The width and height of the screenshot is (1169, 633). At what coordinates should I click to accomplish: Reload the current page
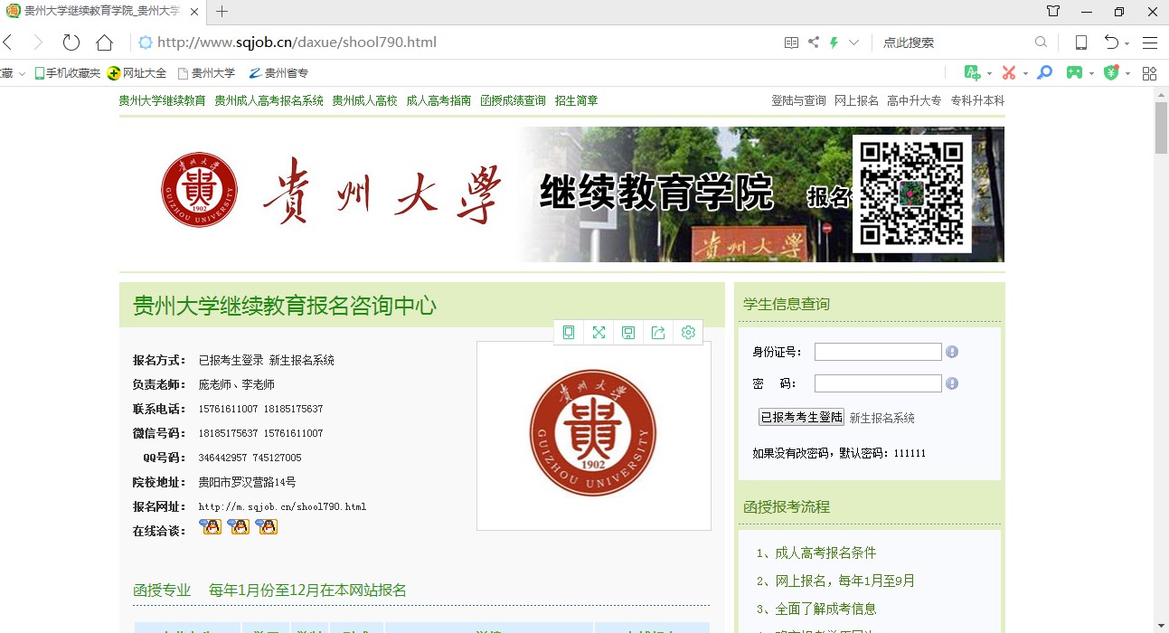tap(71, 43)
